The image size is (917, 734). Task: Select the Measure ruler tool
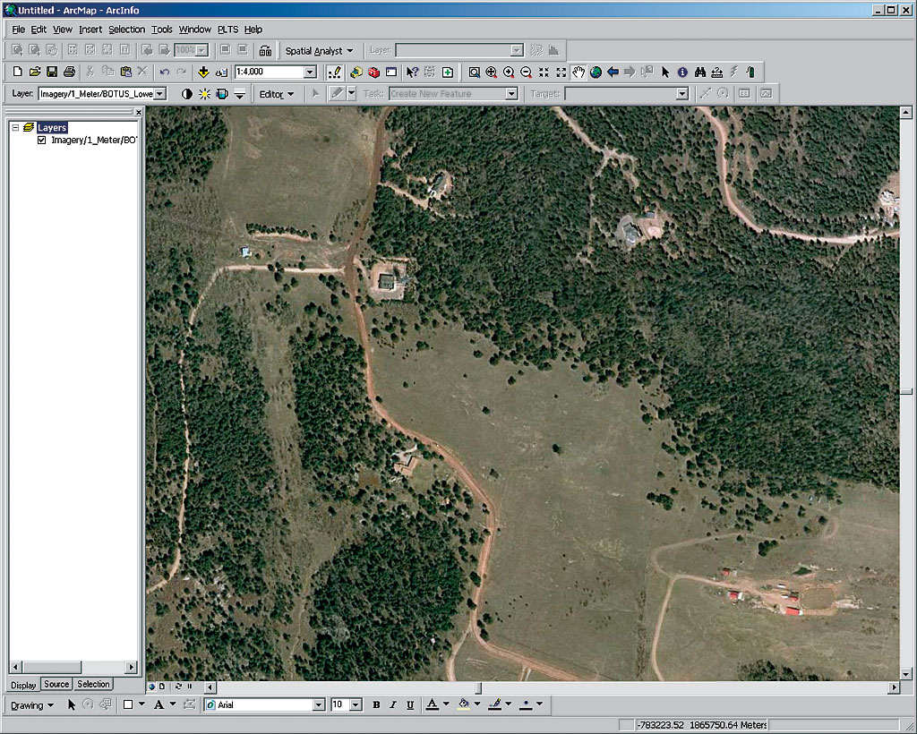pos(717,72)
